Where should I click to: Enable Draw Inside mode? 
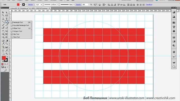(7, 67)
